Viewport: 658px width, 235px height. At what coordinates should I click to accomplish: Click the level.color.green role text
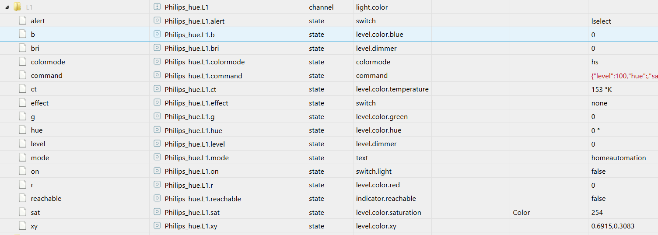coord(382,116)
